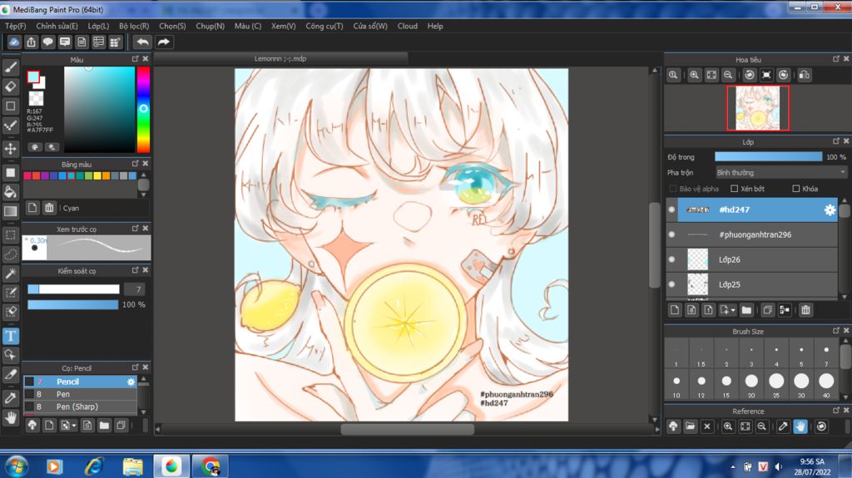Detach the Lớp layer panel
Screen dimensions: 852x478
click(x=836, y=141)
